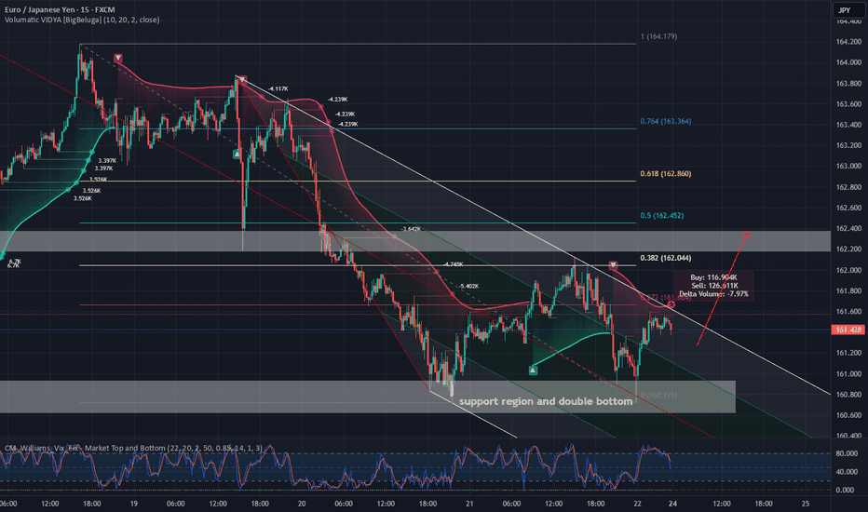Click the 0.000 oscillator scale label

click(846, 491)
